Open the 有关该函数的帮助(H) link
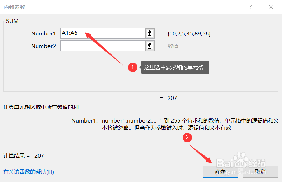This screenshot has width=282, height=182. click(29, 172)
